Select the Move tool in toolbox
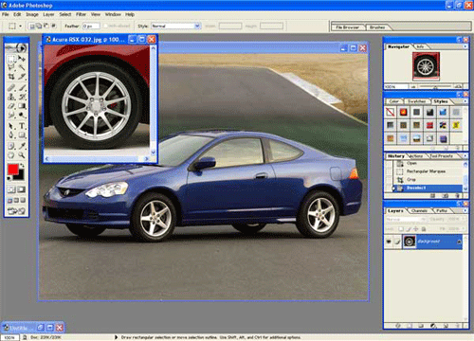474x341 pixels. [x=22, y=59]
